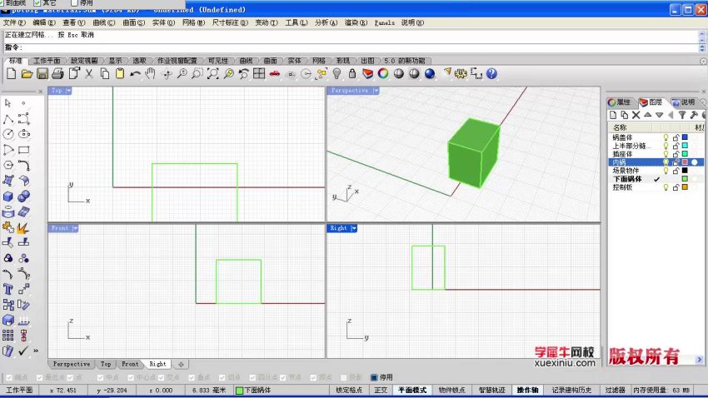The width and height of the screenshot is (708, 398).
Task: Click the layer filter funnel icon
Action: [x=682, y=115]
